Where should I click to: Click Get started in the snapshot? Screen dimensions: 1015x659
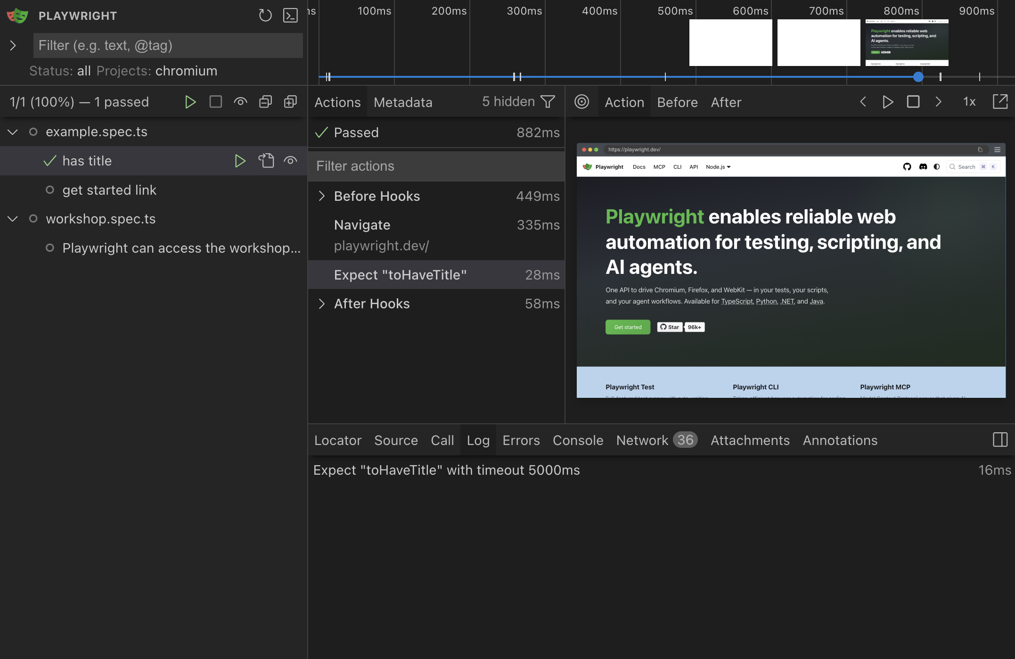click(x=628, y=327)
